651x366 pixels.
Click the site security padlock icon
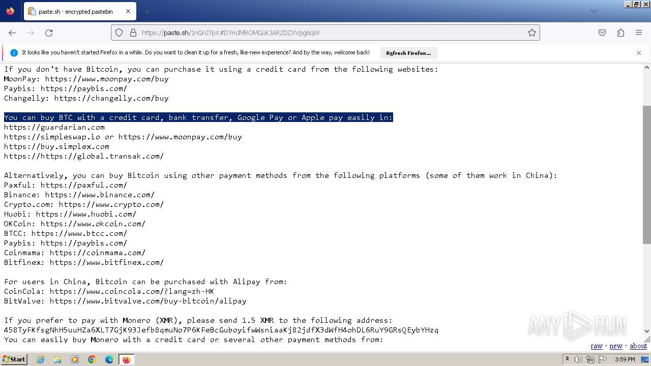(x=133, y=33)
